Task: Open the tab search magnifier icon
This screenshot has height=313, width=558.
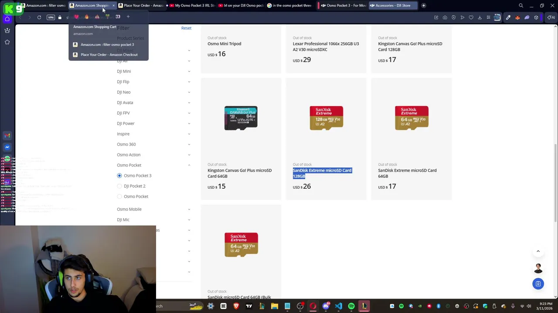Action: pyautogui.click(x=521, y=6)
